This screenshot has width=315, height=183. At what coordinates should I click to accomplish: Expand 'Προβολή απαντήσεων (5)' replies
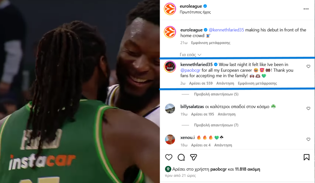pyautogui.click(x=216, y=94)
